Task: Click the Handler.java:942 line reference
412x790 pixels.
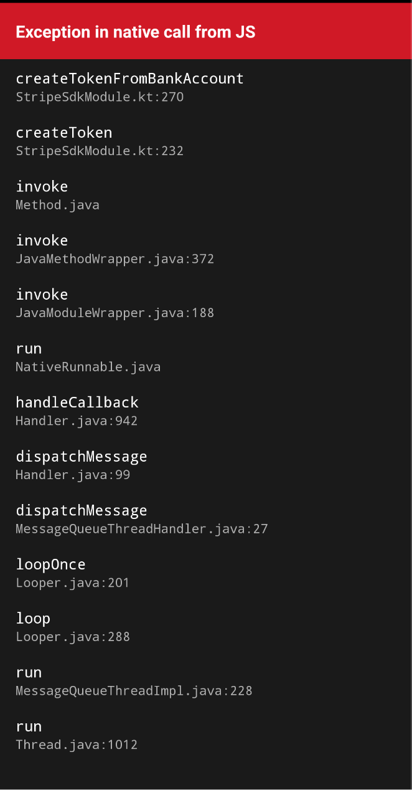Action: tap(75, 421)
